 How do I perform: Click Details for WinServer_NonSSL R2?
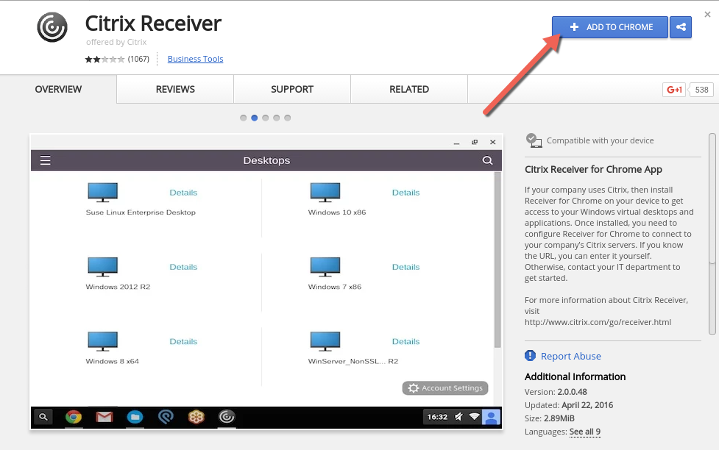pos(405,341)
